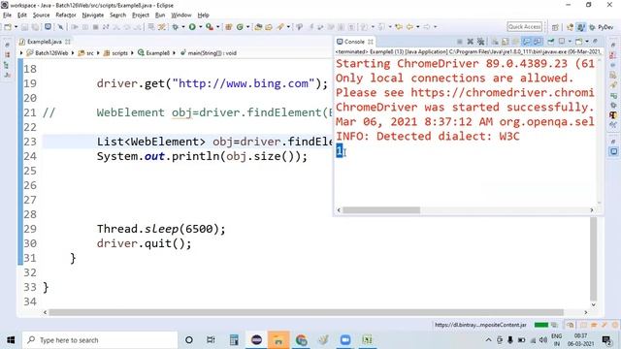The image size is (621, 349).
Task: Open the Window menu
Action: point(181,16)
